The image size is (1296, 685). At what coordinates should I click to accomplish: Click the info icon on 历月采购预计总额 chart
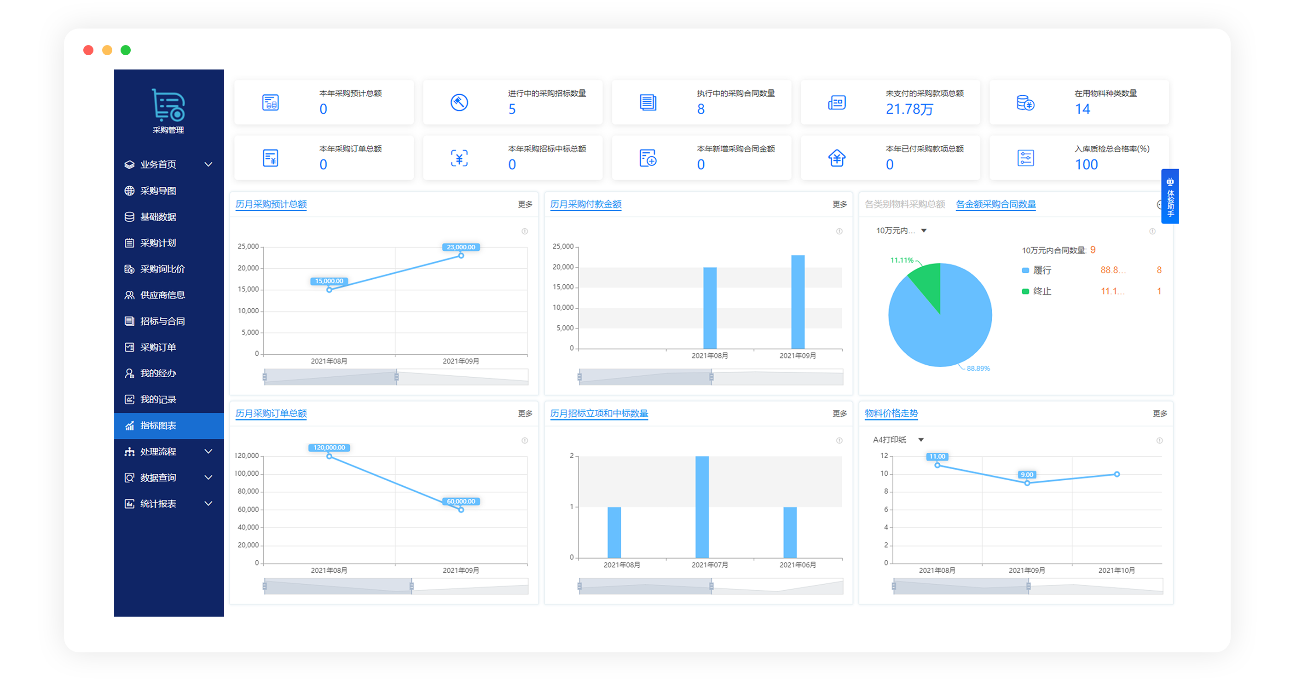point(525,231)
